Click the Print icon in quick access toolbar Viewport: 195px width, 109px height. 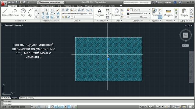24,2
